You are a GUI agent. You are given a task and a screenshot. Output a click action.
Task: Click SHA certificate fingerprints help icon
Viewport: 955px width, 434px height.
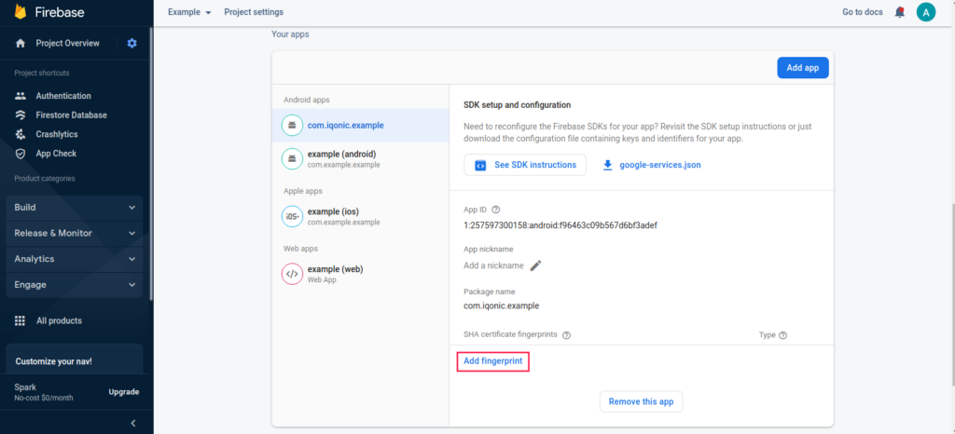[566, 335]
